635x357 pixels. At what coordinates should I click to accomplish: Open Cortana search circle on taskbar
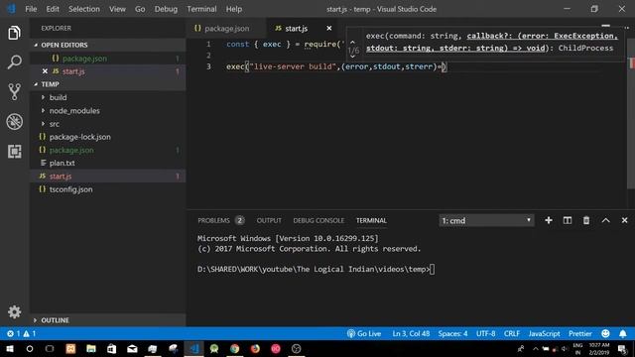30,348
